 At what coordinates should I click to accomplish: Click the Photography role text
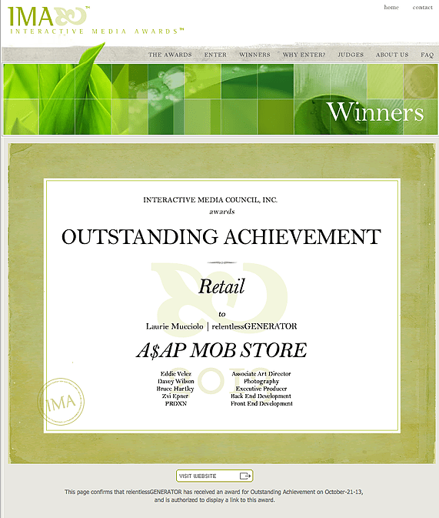[x=261, y=381]
